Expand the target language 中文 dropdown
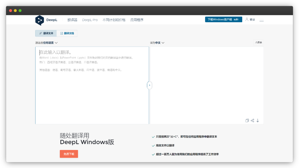This screenshot has height=168, width=299. [x=157, y=43]
